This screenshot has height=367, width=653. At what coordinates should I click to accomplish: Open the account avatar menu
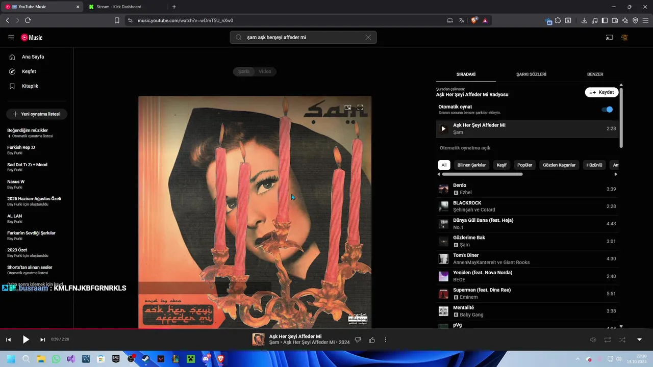coord(624,37)
